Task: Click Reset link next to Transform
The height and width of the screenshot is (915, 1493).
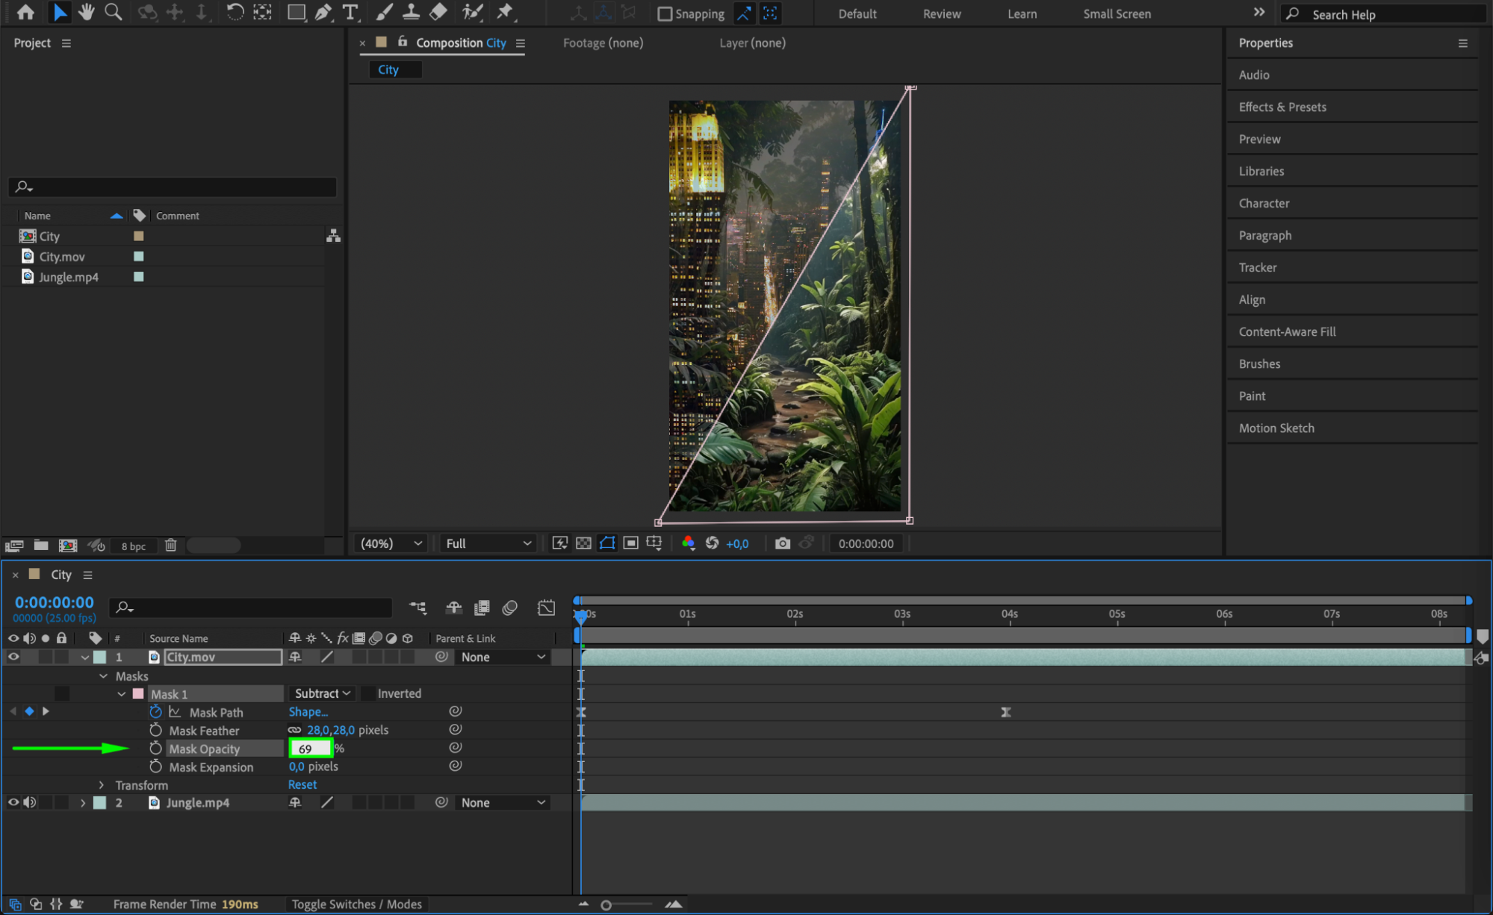Action: point(302,784)
